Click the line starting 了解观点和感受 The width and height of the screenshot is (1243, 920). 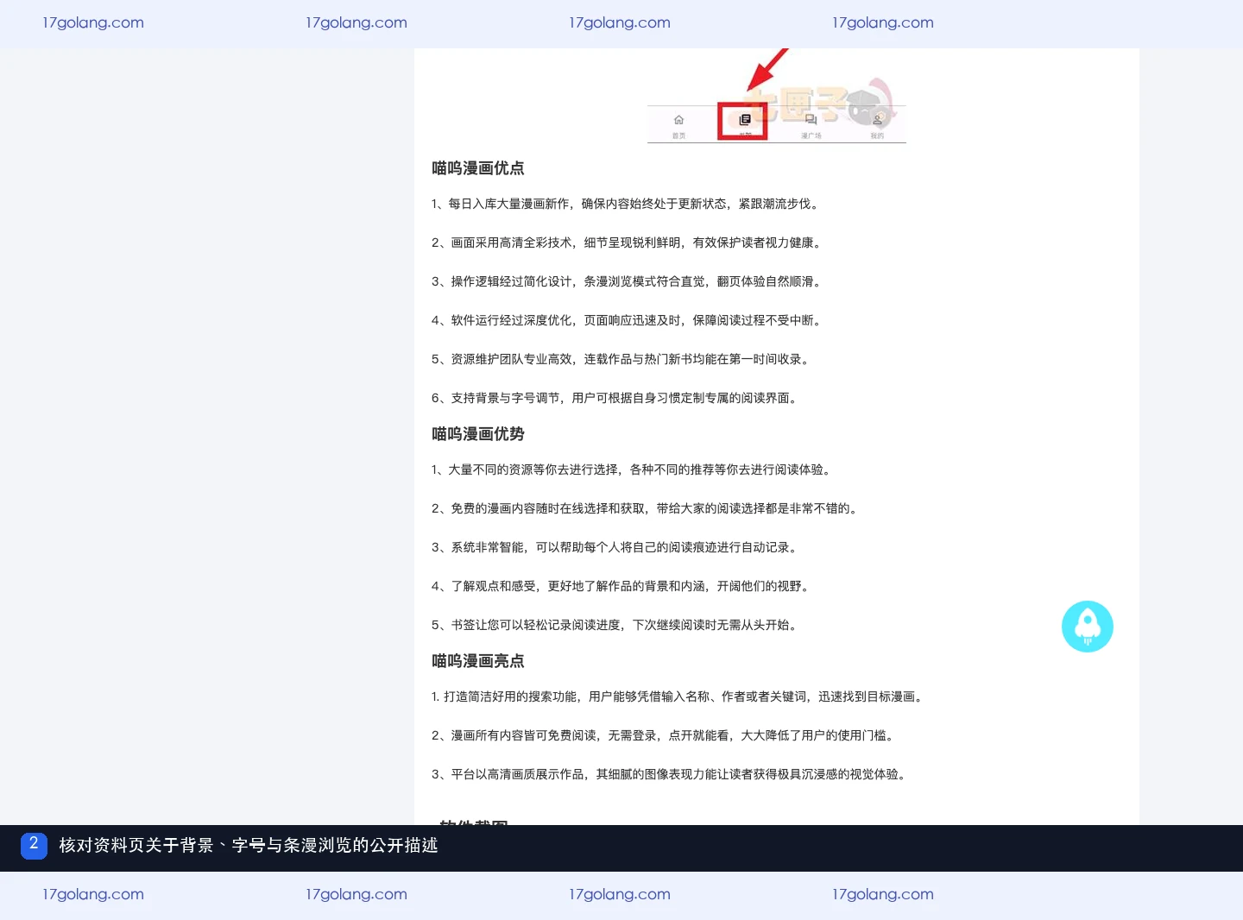[622, 586]
